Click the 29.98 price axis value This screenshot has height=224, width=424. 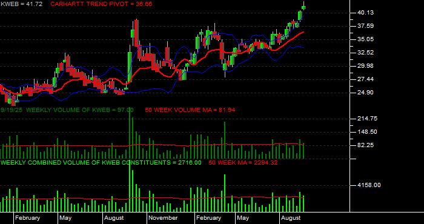coord(366,66)
